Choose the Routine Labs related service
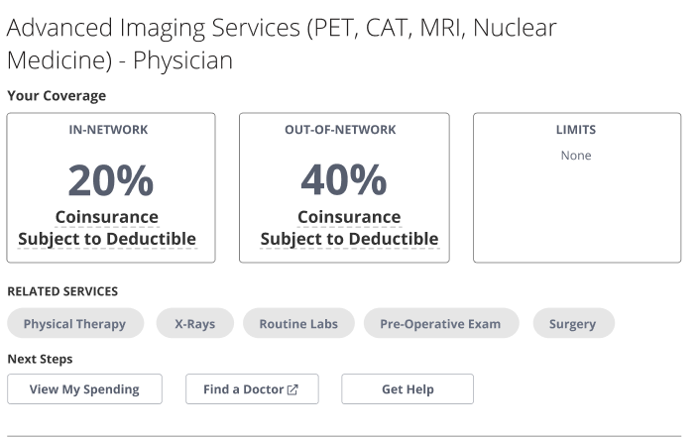This screenshot has height=437, width=699. (x=298, y=324)
